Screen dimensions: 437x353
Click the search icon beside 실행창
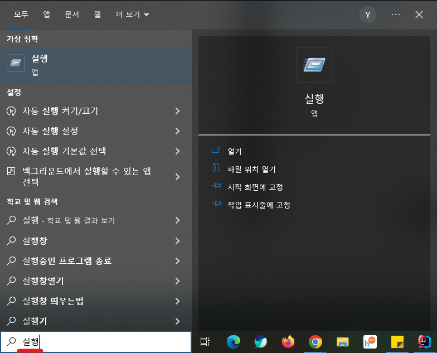[x=11, y=240]
